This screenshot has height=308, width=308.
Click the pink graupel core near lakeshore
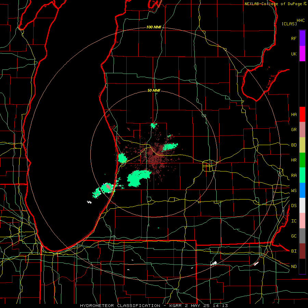coord(108,187)
